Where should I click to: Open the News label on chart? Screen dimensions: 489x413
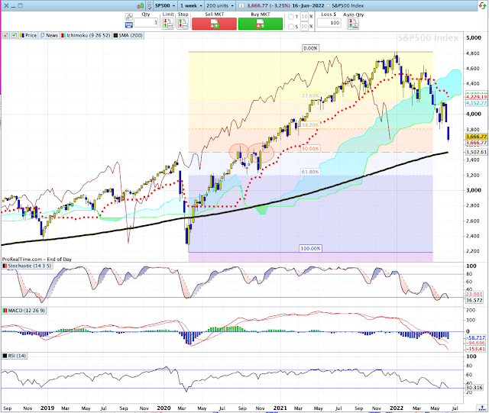pos(49,36)
